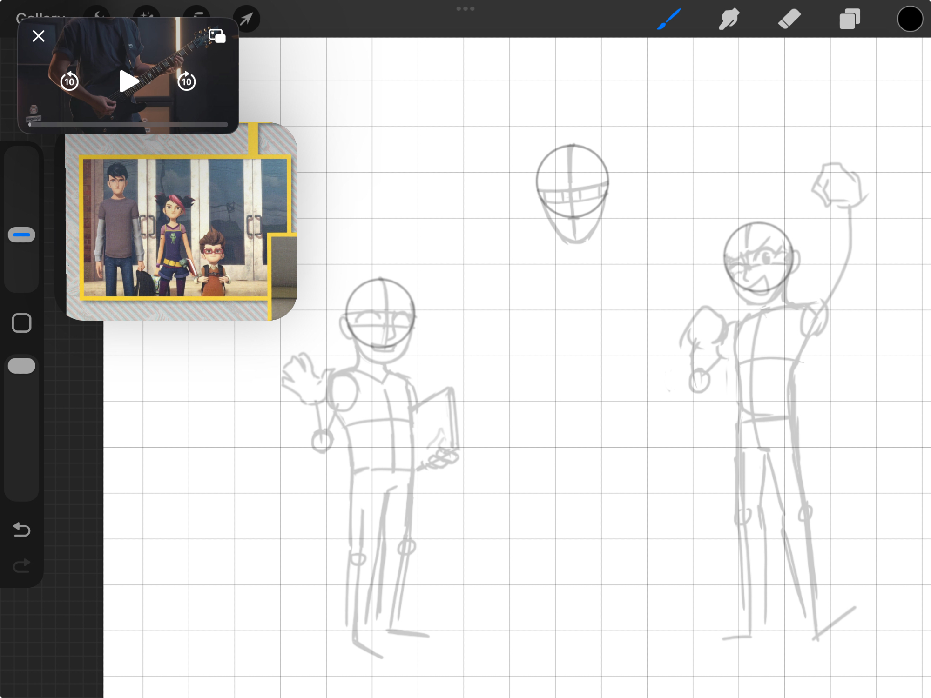This screenshot has width=931, height=698.
Task: Skip forward 10 seconds in video
Action: [x=187, y=81]
